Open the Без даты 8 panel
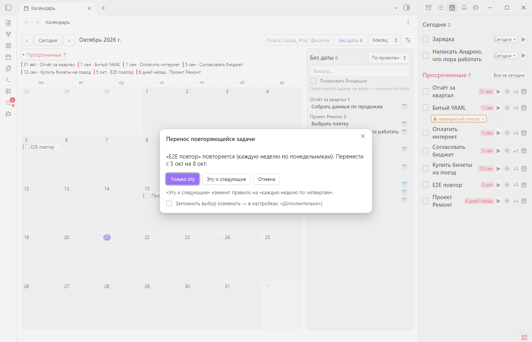532x342 pixels. (351, 40)
